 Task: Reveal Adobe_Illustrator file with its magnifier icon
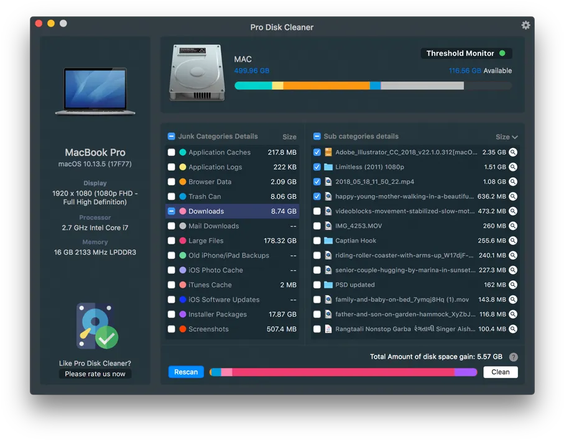(513, 152)
